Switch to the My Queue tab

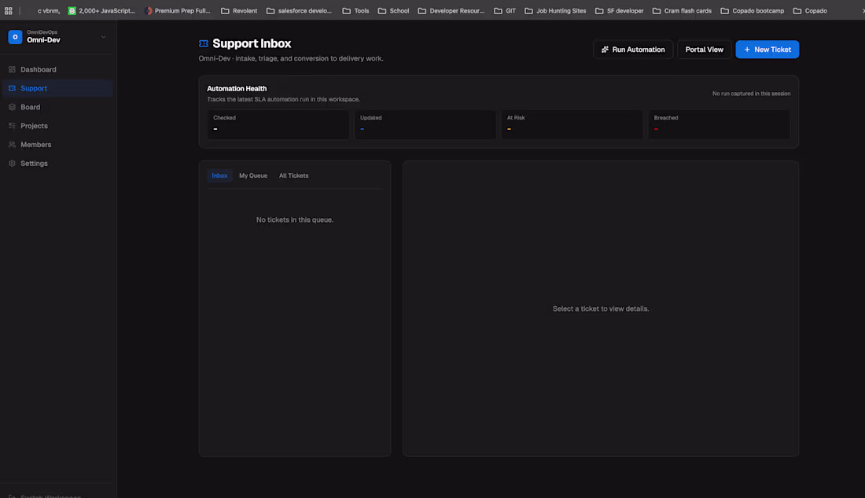coord(252,175)
